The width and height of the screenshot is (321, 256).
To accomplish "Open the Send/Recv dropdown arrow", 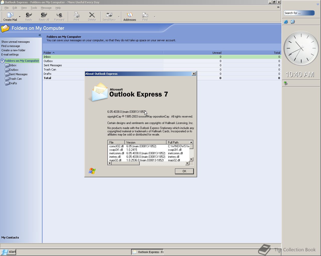I will (x=119, y=17).
